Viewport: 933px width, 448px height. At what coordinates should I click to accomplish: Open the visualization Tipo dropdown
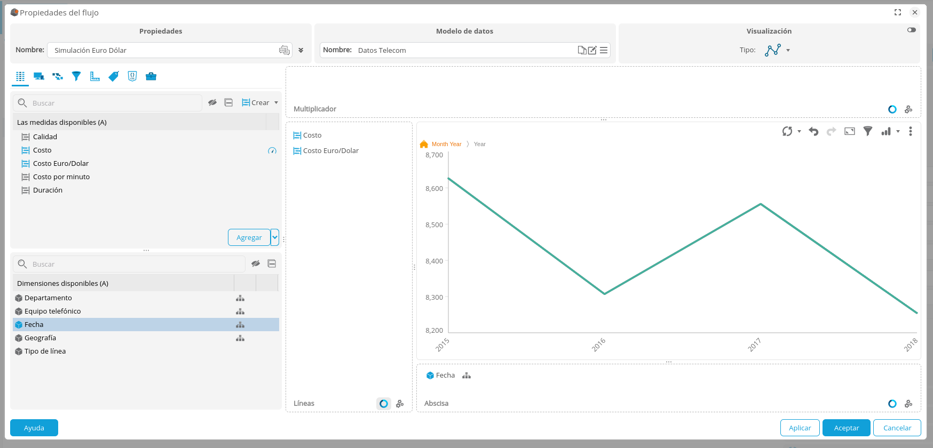click(788, 50)
